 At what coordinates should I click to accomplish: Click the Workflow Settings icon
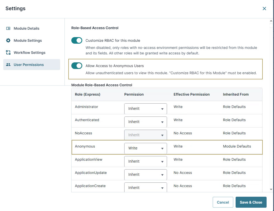8,52
